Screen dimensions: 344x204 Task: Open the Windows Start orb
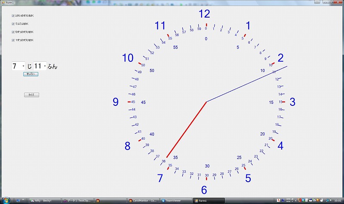tap(6, 200)
